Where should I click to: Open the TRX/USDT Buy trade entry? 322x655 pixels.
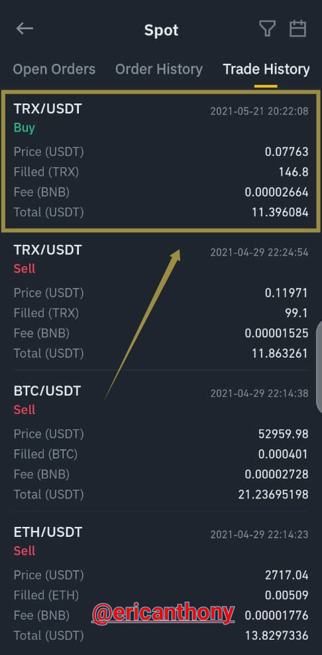tap(161, 161)
